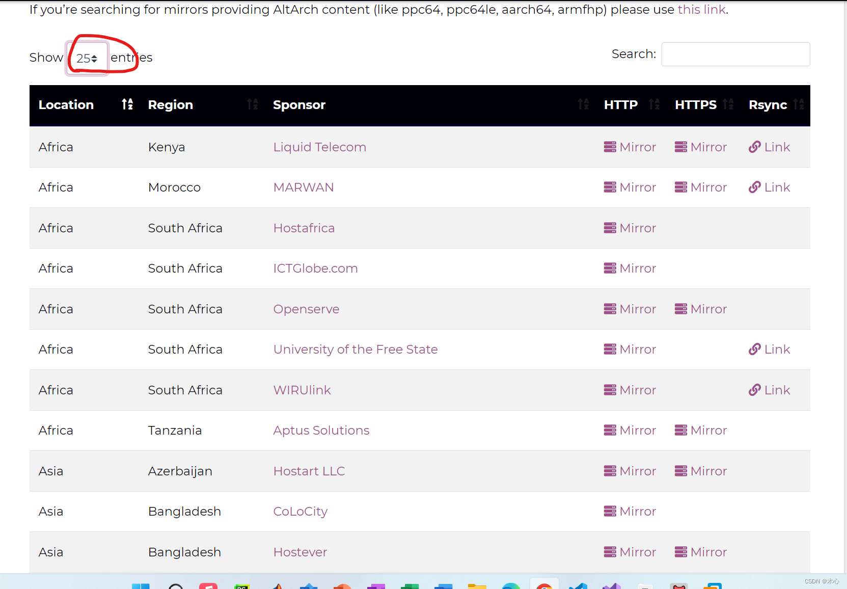
Task: Open University of the Free State HTTP mirror
Action: click(630, 350)
